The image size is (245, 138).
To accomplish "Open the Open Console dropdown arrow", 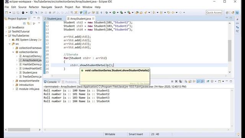I will coord(223,81).
